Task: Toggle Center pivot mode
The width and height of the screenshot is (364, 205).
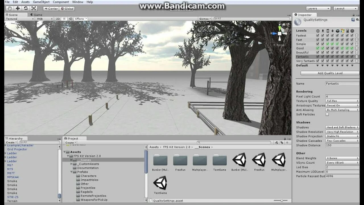Action: (51, 9)
